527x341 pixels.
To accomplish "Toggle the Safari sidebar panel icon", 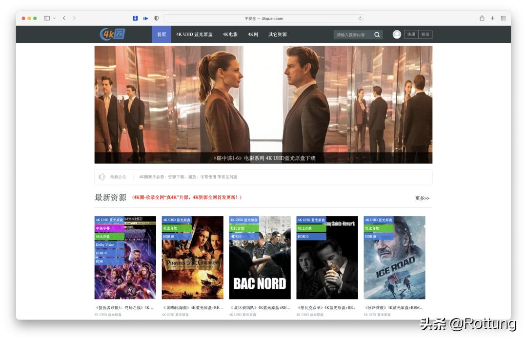I will click(x=47, y=18).
